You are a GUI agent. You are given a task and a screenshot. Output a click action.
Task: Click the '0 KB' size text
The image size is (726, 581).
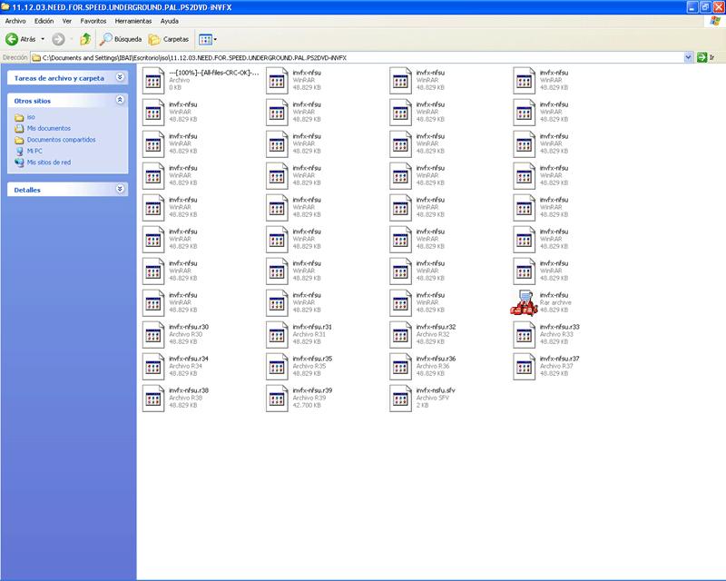(175, 87)
